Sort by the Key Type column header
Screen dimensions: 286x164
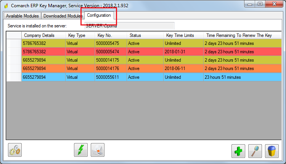tap(80, 35)
